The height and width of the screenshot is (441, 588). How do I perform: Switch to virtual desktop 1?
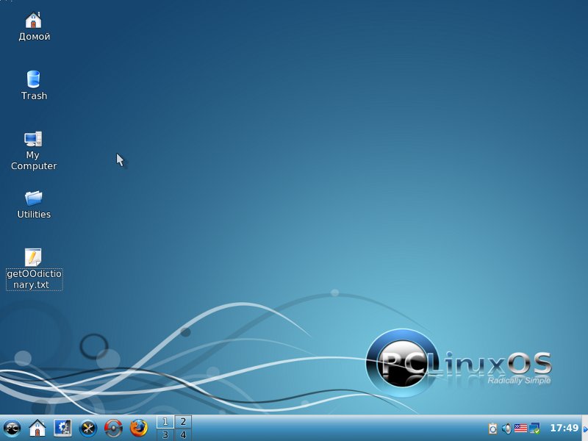tap(165, 422)
